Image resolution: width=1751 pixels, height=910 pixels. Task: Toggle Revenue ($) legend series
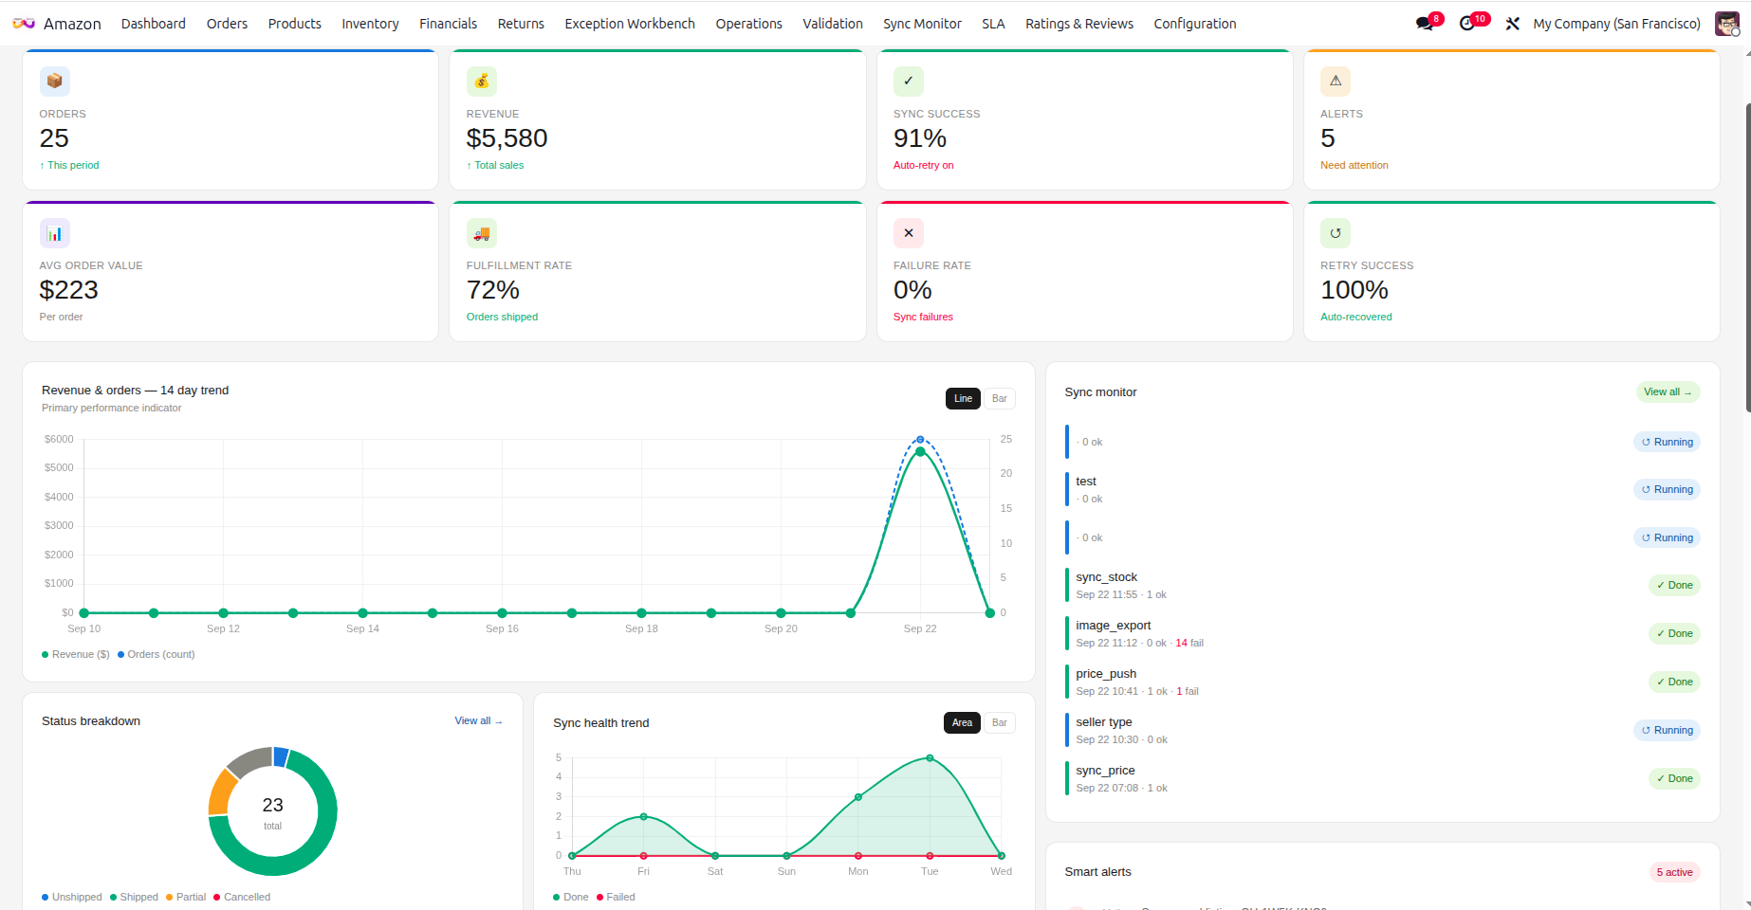[76, 655]
